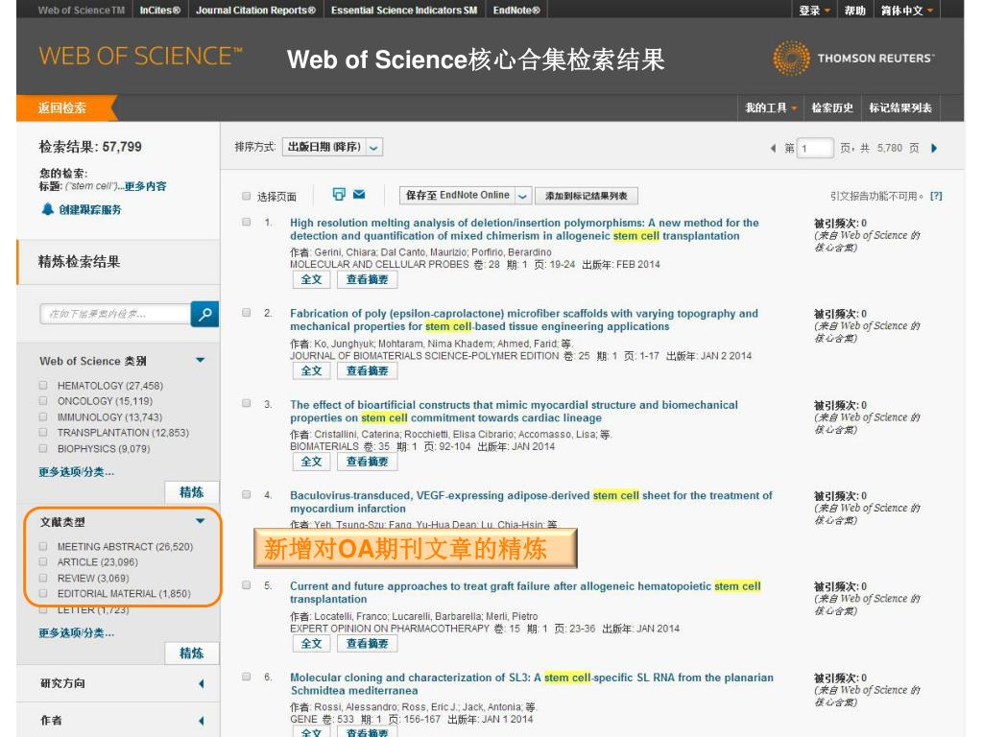This screenshot has height=737, width=983.
Task: Check the HEMATOLOGY category checkbox
Action: (43, 386)
